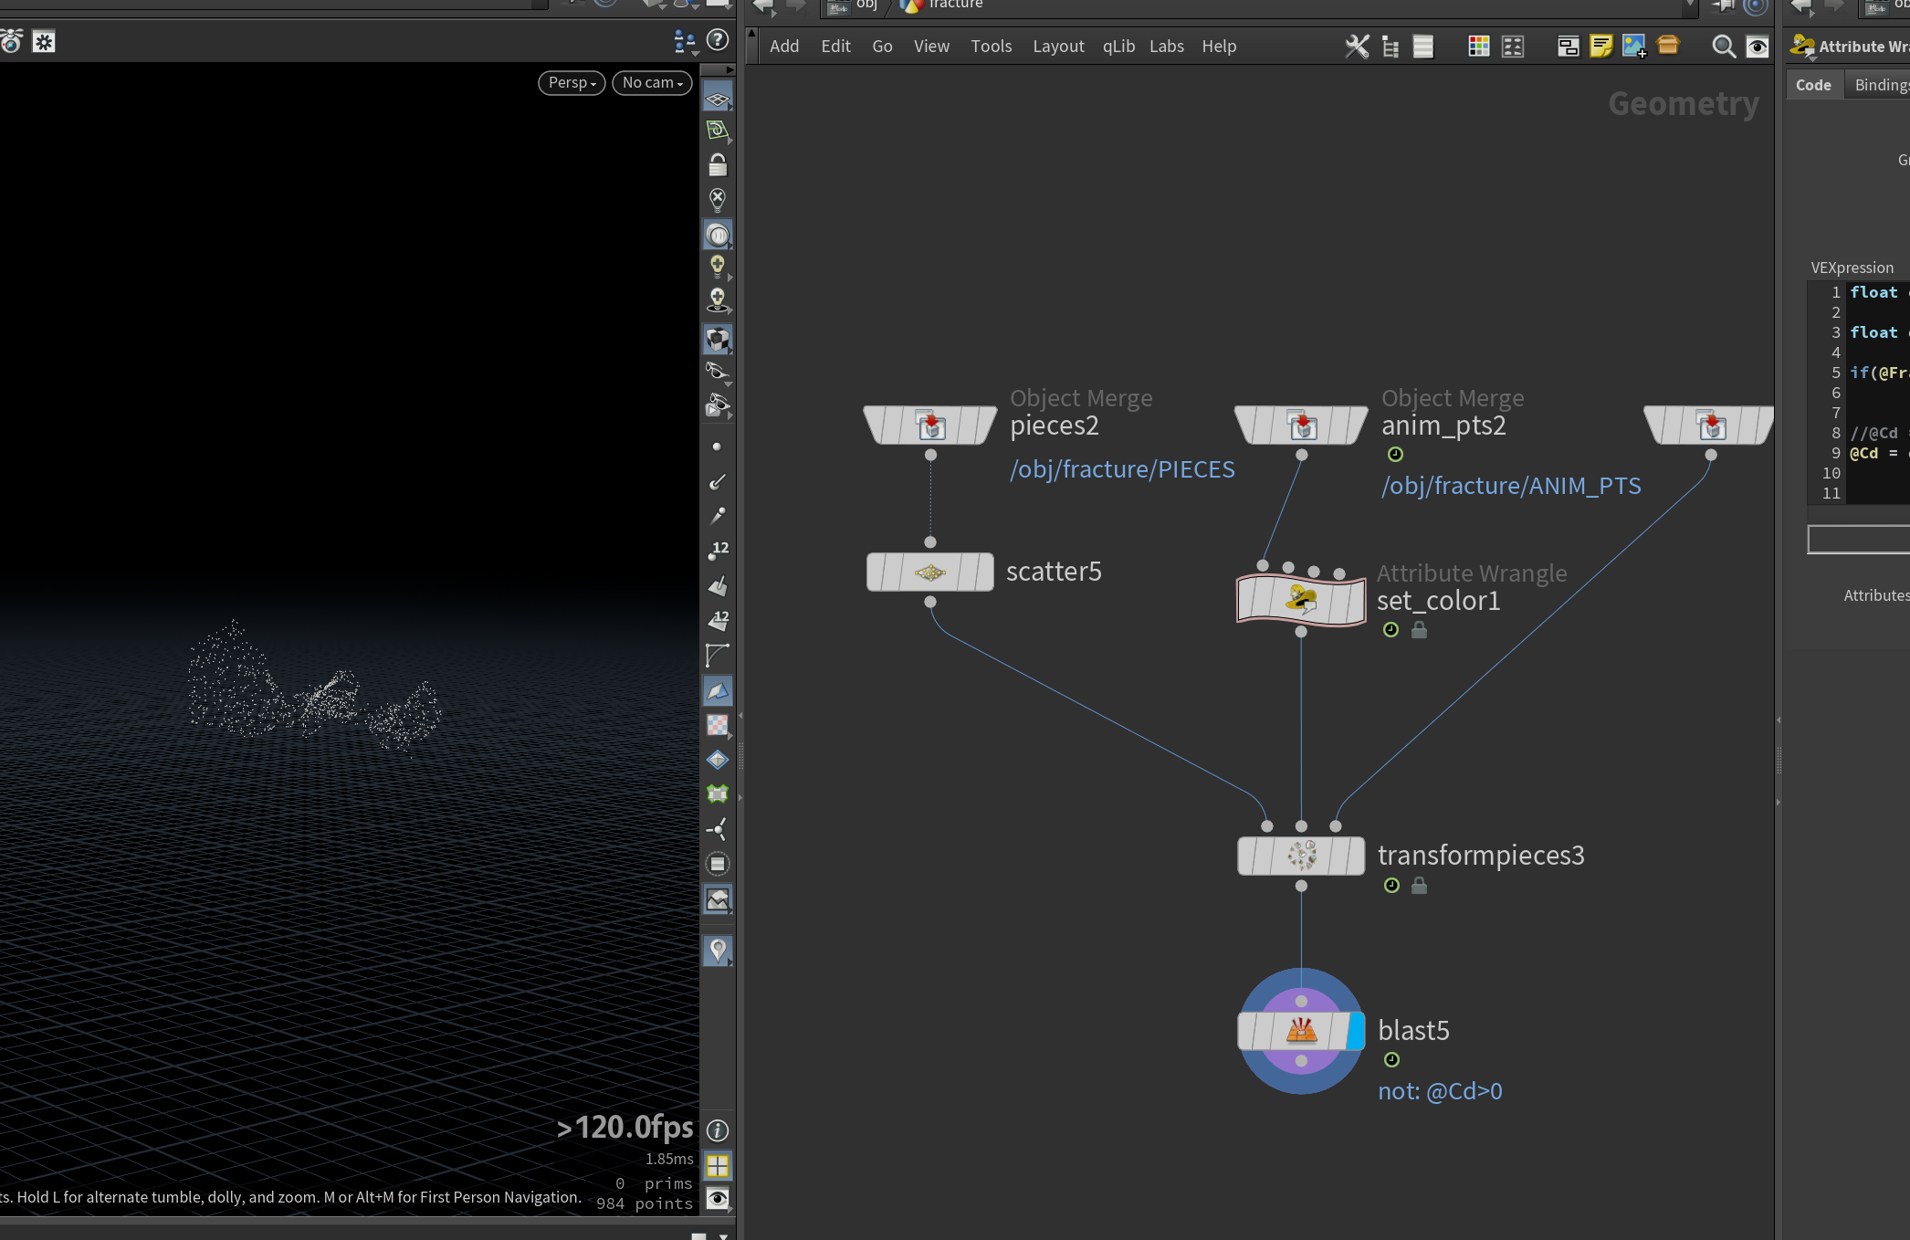
Task: Switch to the Bindings tab
Action: pyautogui.click(x=1882, y=85)
